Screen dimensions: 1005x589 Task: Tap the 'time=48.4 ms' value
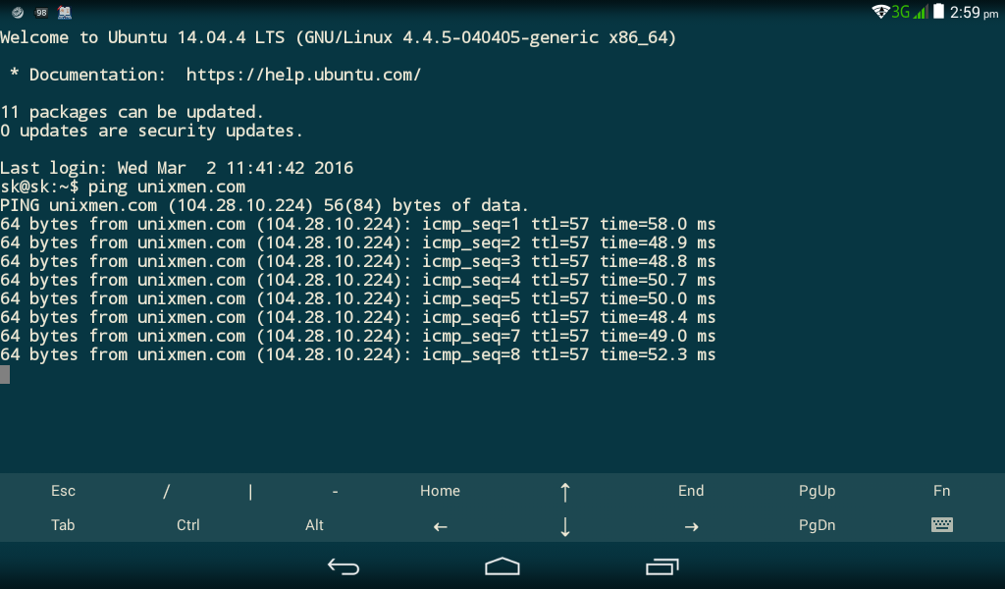tap(658, 317)
